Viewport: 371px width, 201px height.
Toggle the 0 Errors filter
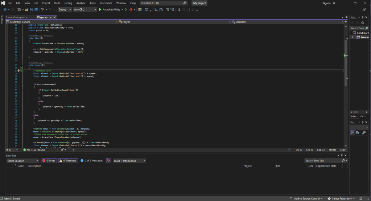pyautogui.click(x=49, y=161)
